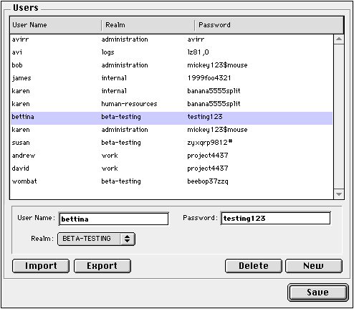The height and width of the screenshot is (309, 354).
Task: Click the Realm popup up-down arrows
Action: coord(127,239)
